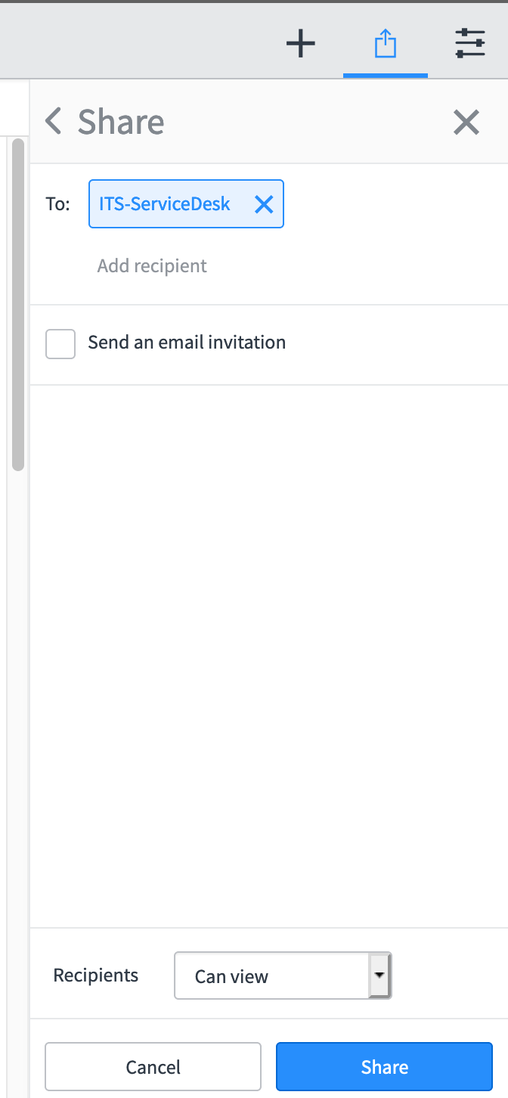Close the Share panel with the X
The width and height of the screenshot is (508, 1098).
[x=466, y=122]
